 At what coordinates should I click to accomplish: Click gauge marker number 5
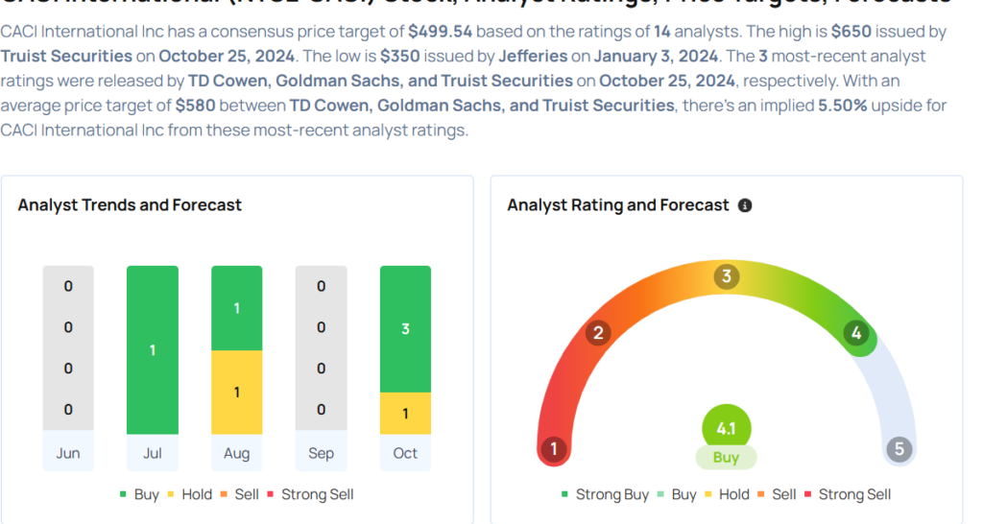pyautogui.click(x=899, y=448)
